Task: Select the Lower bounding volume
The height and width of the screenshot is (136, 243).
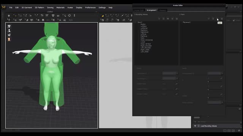Action: tap(143, 42)
